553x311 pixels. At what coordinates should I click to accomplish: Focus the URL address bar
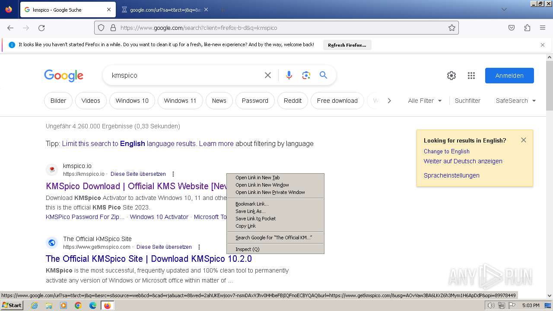click(x=276, y=28)
